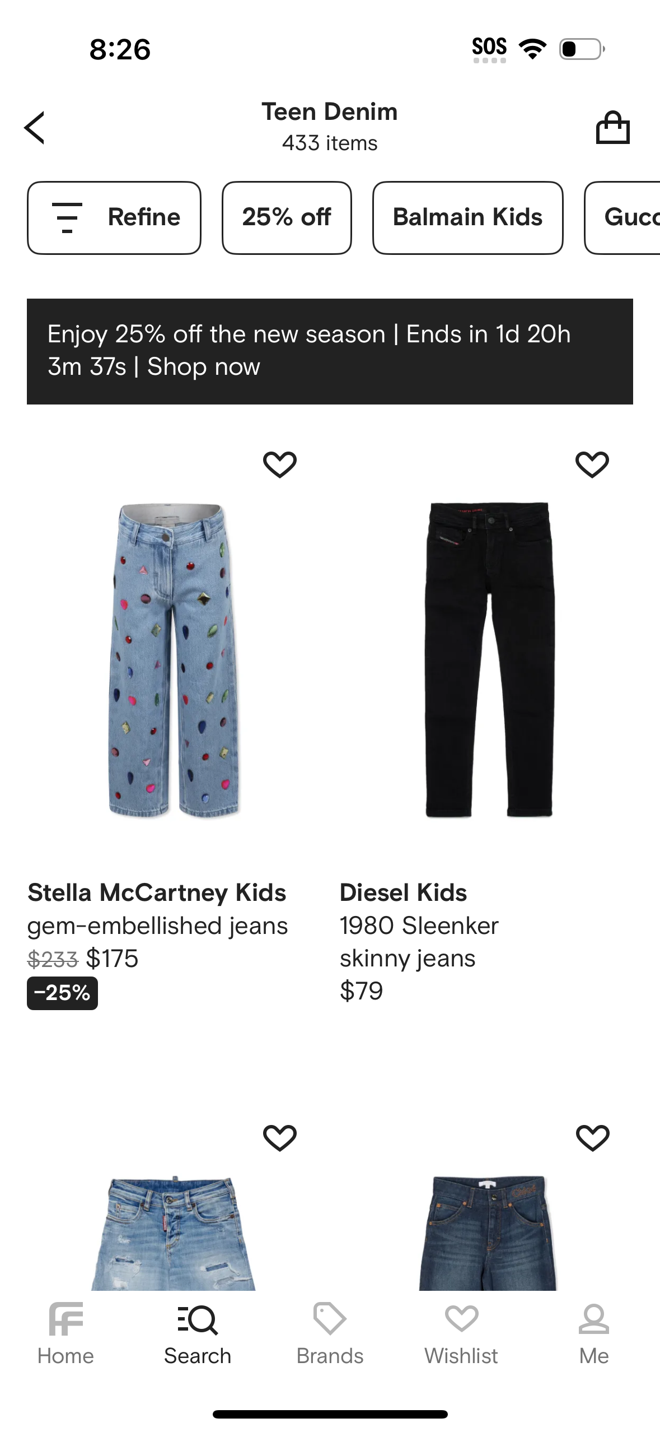The height and width of the screenshot is (1432, 660).
Task: Add Diesel Kids skinny jeans to wishlist
Action: (x=592, y=464)
